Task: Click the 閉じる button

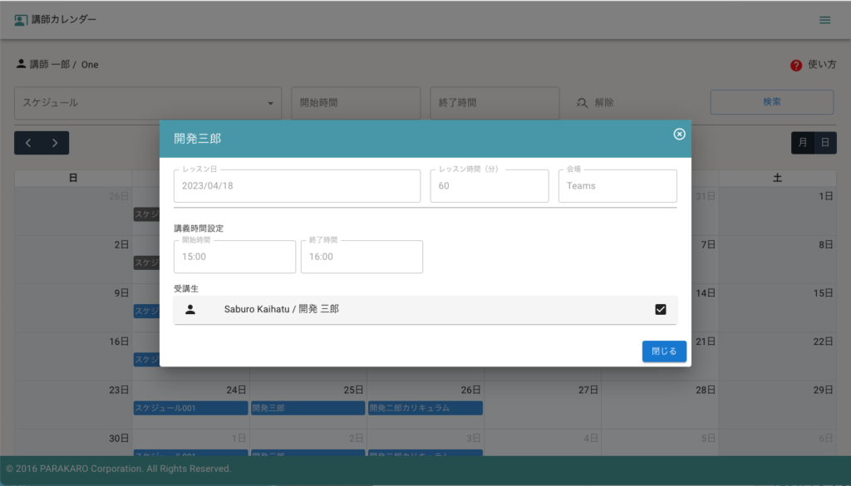Action: coord(664,351)
